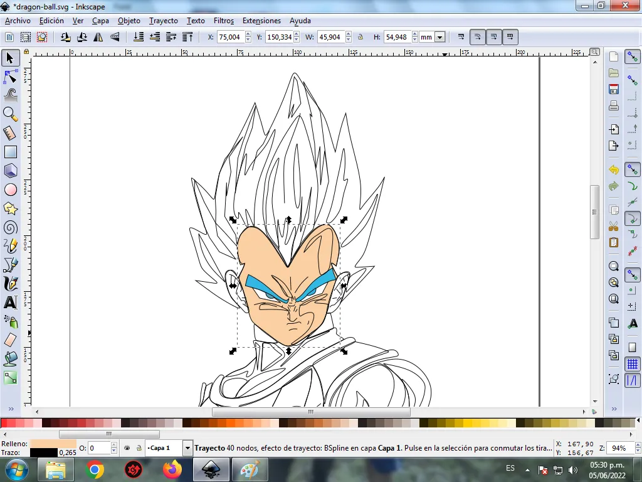Toggle lock on layer Capa 1
This screenshot has width=642, height=482.
pyautogui.click(x=139, y=448)
